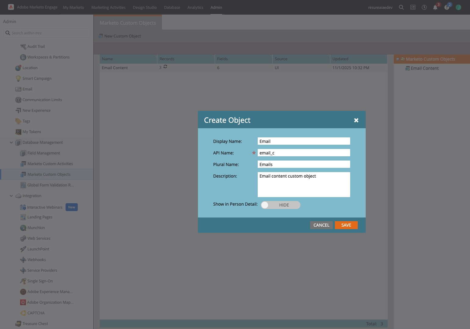This screenshot has height=329, width=470.
Task: Collapse Marketo Custom Objects in right panel
Action: (398, 59)
